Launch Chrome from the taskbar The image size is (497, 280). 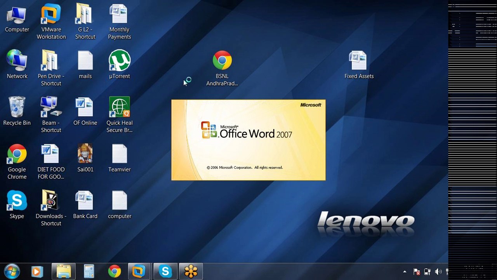coord(115,271)
